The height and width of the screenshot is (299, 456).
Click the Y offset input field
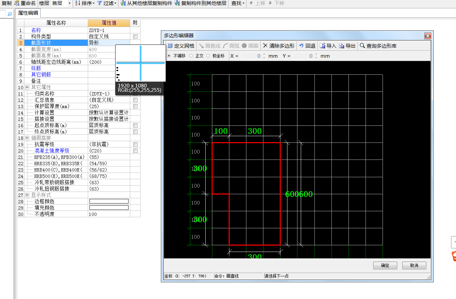click(x=303, y=56)
